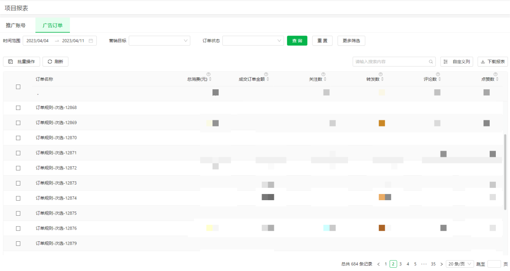Click the table vertical scrollbar
This screenshot has width=510, height=271.
[x=505, y=172]
